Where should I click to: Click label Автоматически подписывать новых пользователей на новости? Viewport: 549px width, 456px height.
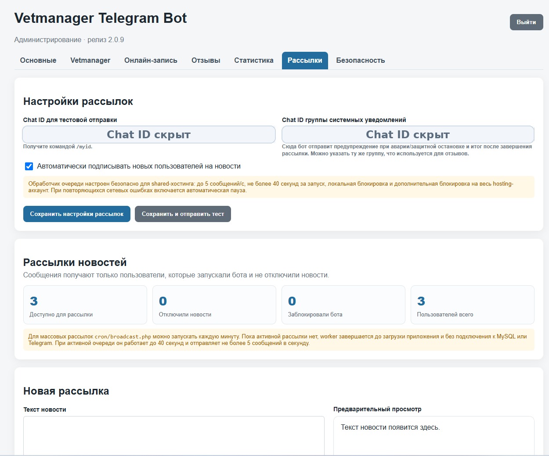pyautogui.click(x=139, y=166)
